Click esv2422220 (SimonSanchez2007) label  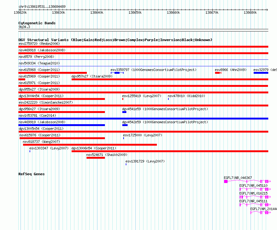46,102
